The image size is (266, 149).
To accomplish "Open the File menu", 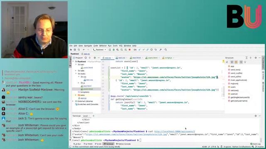I will 71,46.
